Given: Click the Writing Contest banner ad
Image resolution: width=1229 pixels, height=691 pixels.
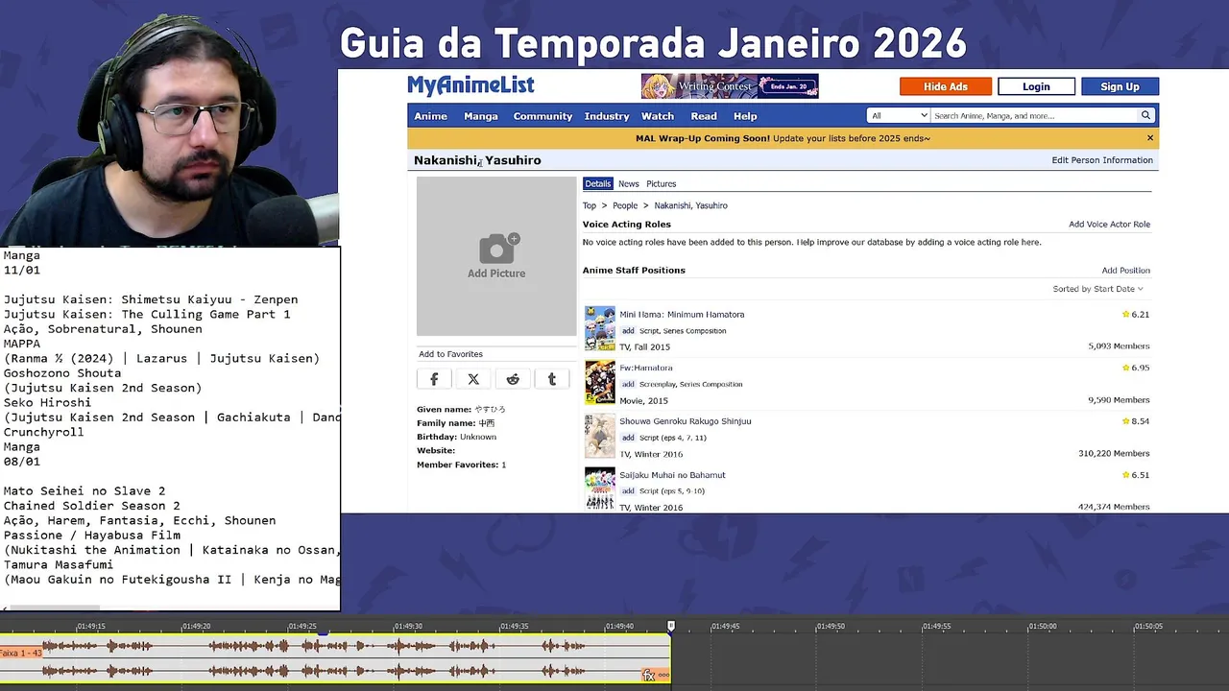Looking at the screenshot, I should (730, 86).
